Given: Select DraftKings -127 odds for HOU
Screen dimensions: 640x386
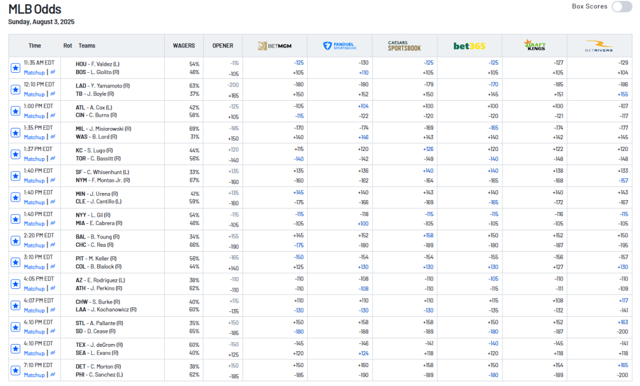Looking at the screenshot, I should click(x=558, y=63).
